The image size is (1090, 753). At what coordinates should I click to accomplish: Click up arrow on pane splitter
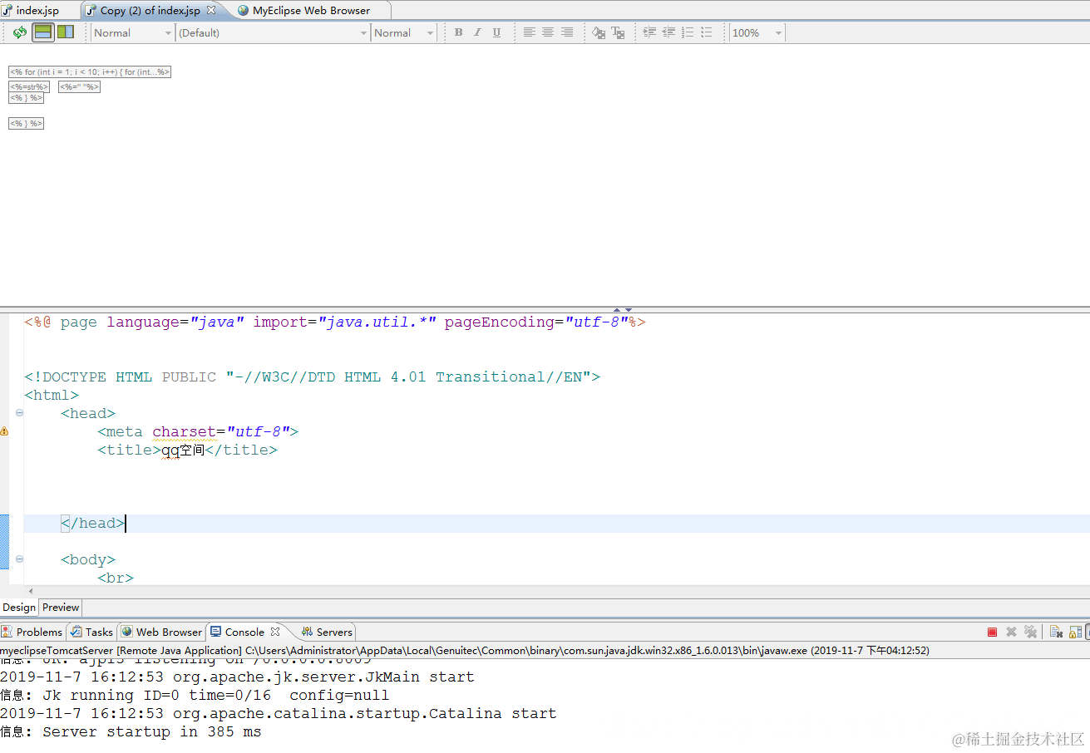click(x=617, y=309)
